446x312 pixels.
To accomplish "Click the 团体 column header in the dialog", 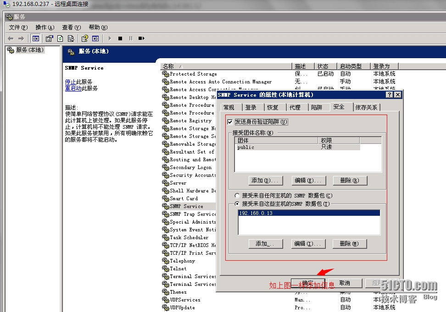I will [276, 141].
